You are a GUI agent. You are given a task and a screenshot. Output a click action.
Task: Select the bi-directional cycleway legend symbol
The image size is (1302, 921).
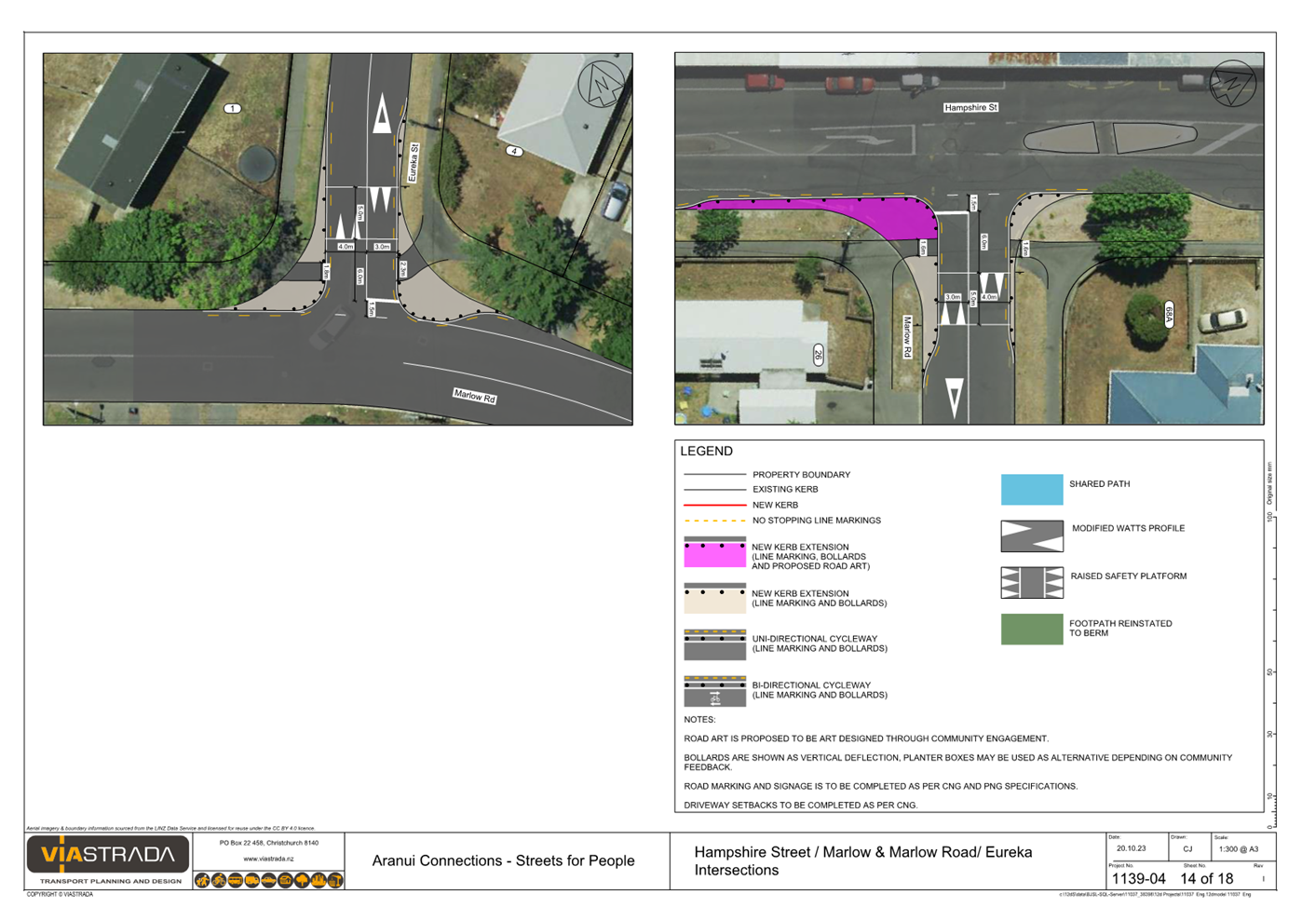714,691
